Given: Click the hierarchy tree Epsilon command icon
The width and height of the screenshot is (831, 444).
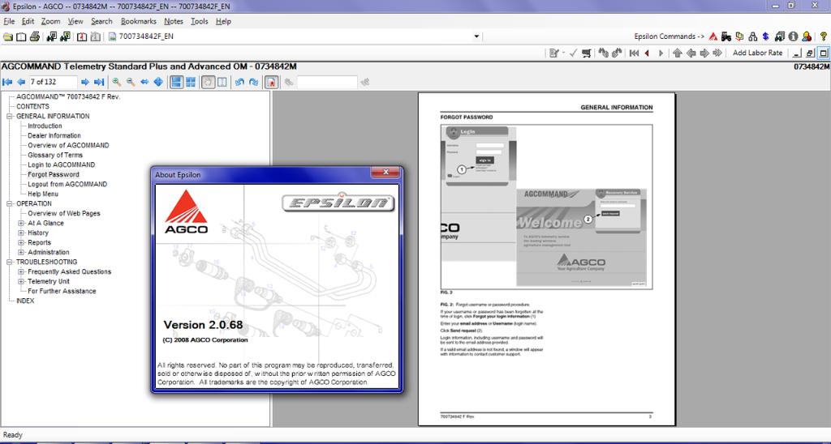Looking at the screenshot, I should pyautogui.click(x=752, y=36).
